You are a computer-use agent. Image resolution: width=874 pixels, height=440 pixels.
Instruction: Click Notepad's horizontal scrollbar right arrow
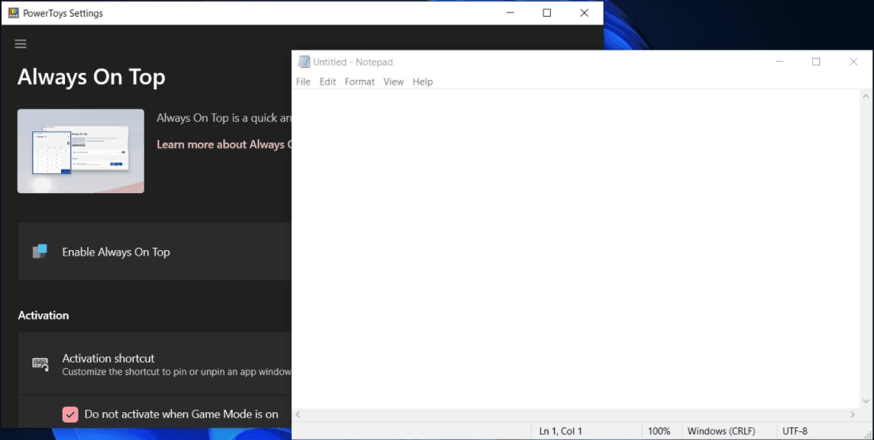(853, 415)
